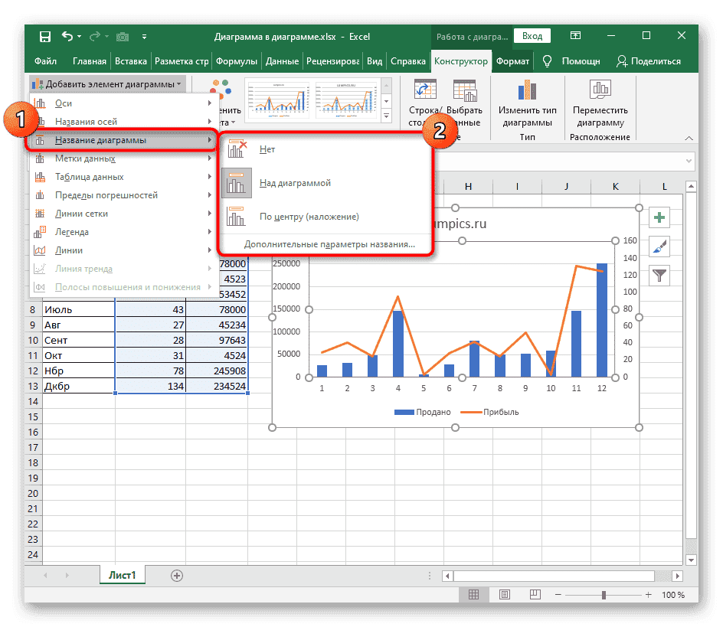723x627 pixels.
Task: Click the Undo arrow icon
Action: coord(67,36)
